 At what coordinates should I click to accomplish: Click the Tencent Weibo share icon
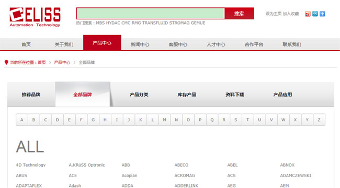(315, 14)
